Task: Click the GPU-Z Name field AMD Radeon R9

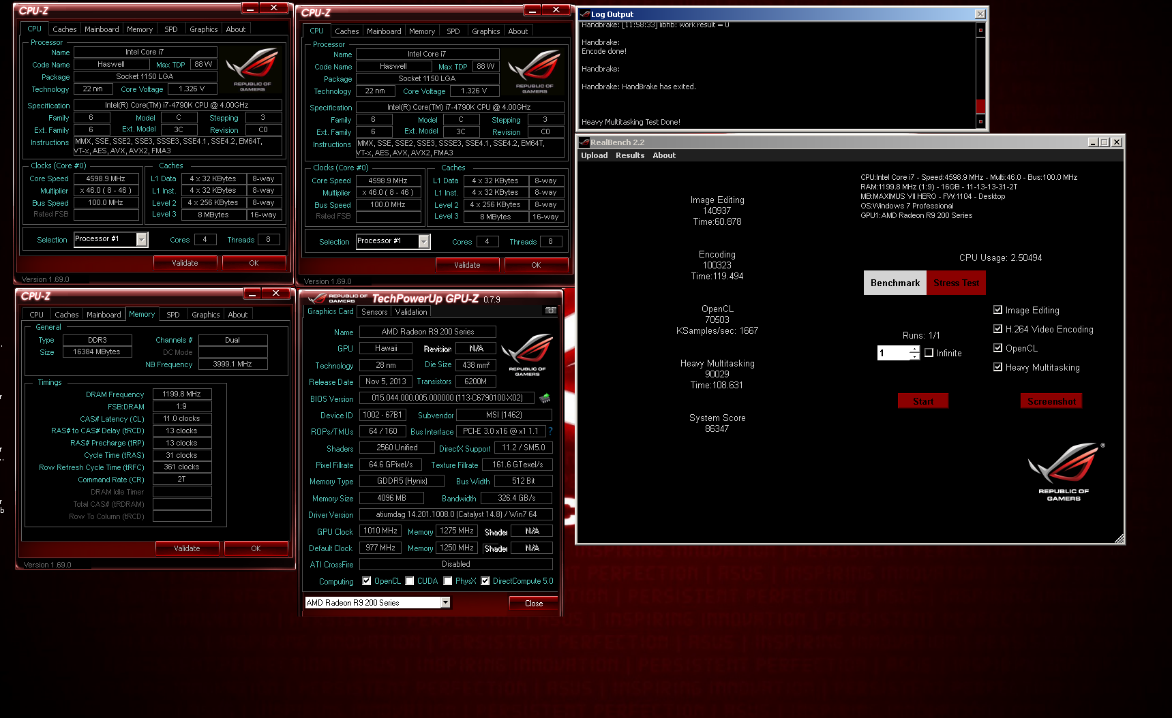Action: (427, 332)
